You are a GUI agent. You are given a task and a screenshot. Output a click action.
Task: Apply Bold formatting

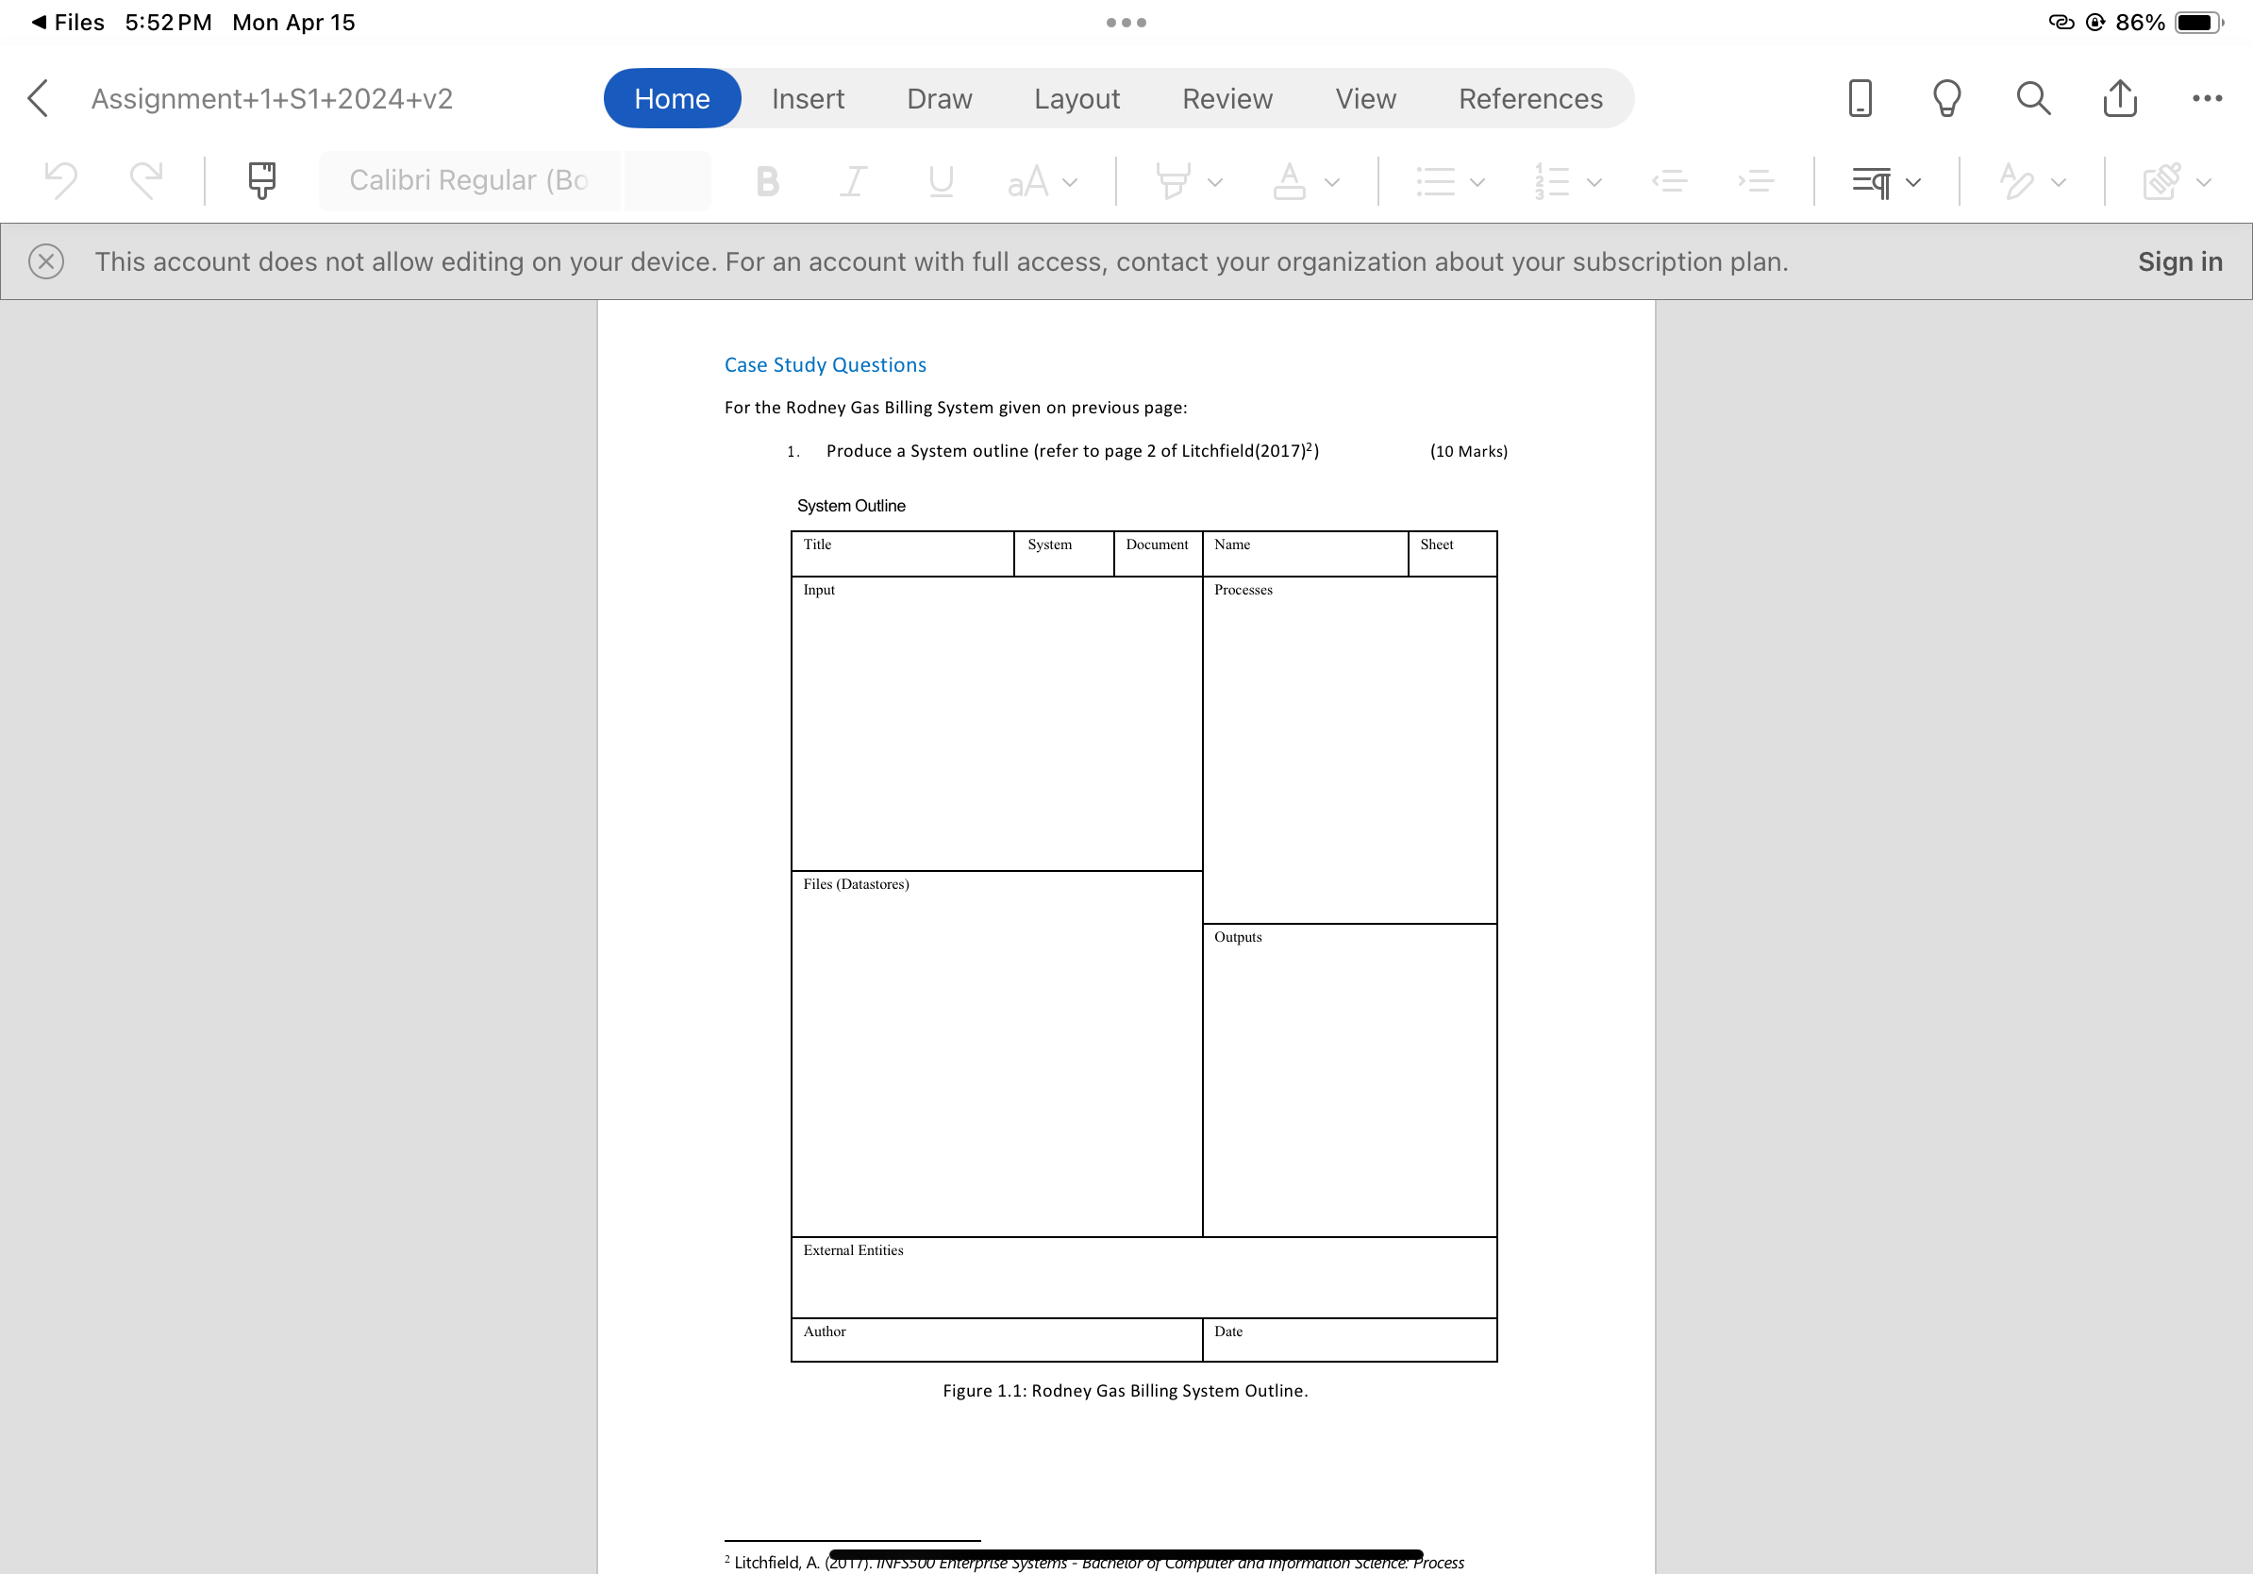coord(767,180)
